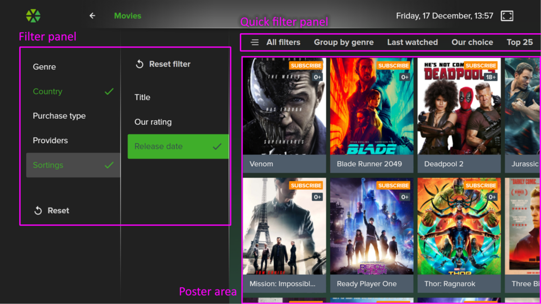The width and height of the screenshot is (541, 304).
Task: Select the Last watched quick filter
Action: (413, 42)
